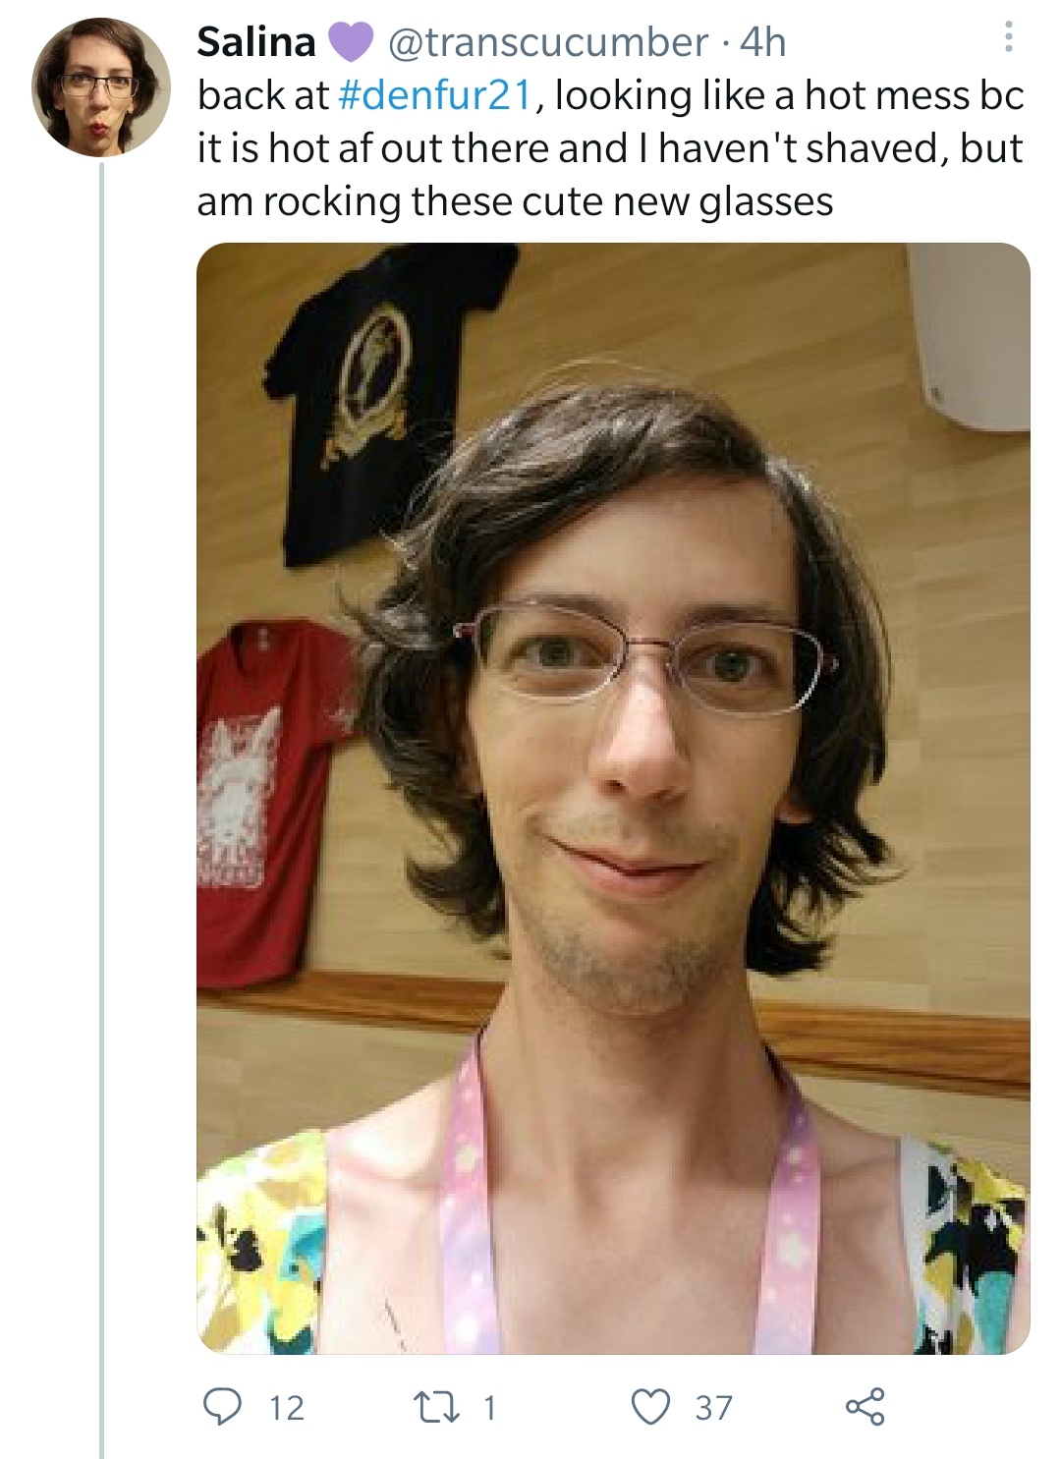
Task: View the 37 likes count
Action: coord(714,1407)
